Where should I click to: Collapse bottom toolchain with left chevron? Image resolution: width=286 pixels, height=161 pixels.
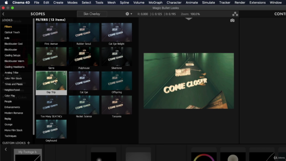(x=6, y=149)
